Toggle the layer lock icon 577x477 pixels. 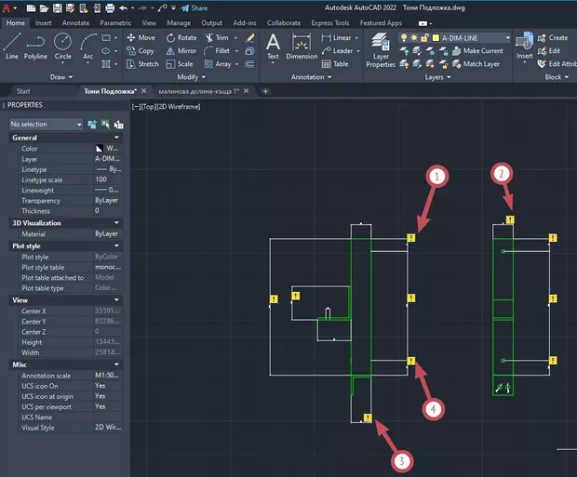(x=425, y=37)
